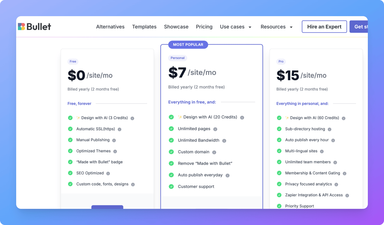
Task: Click the $7 price on the Personal plan
Action: [x=177, y=72]
